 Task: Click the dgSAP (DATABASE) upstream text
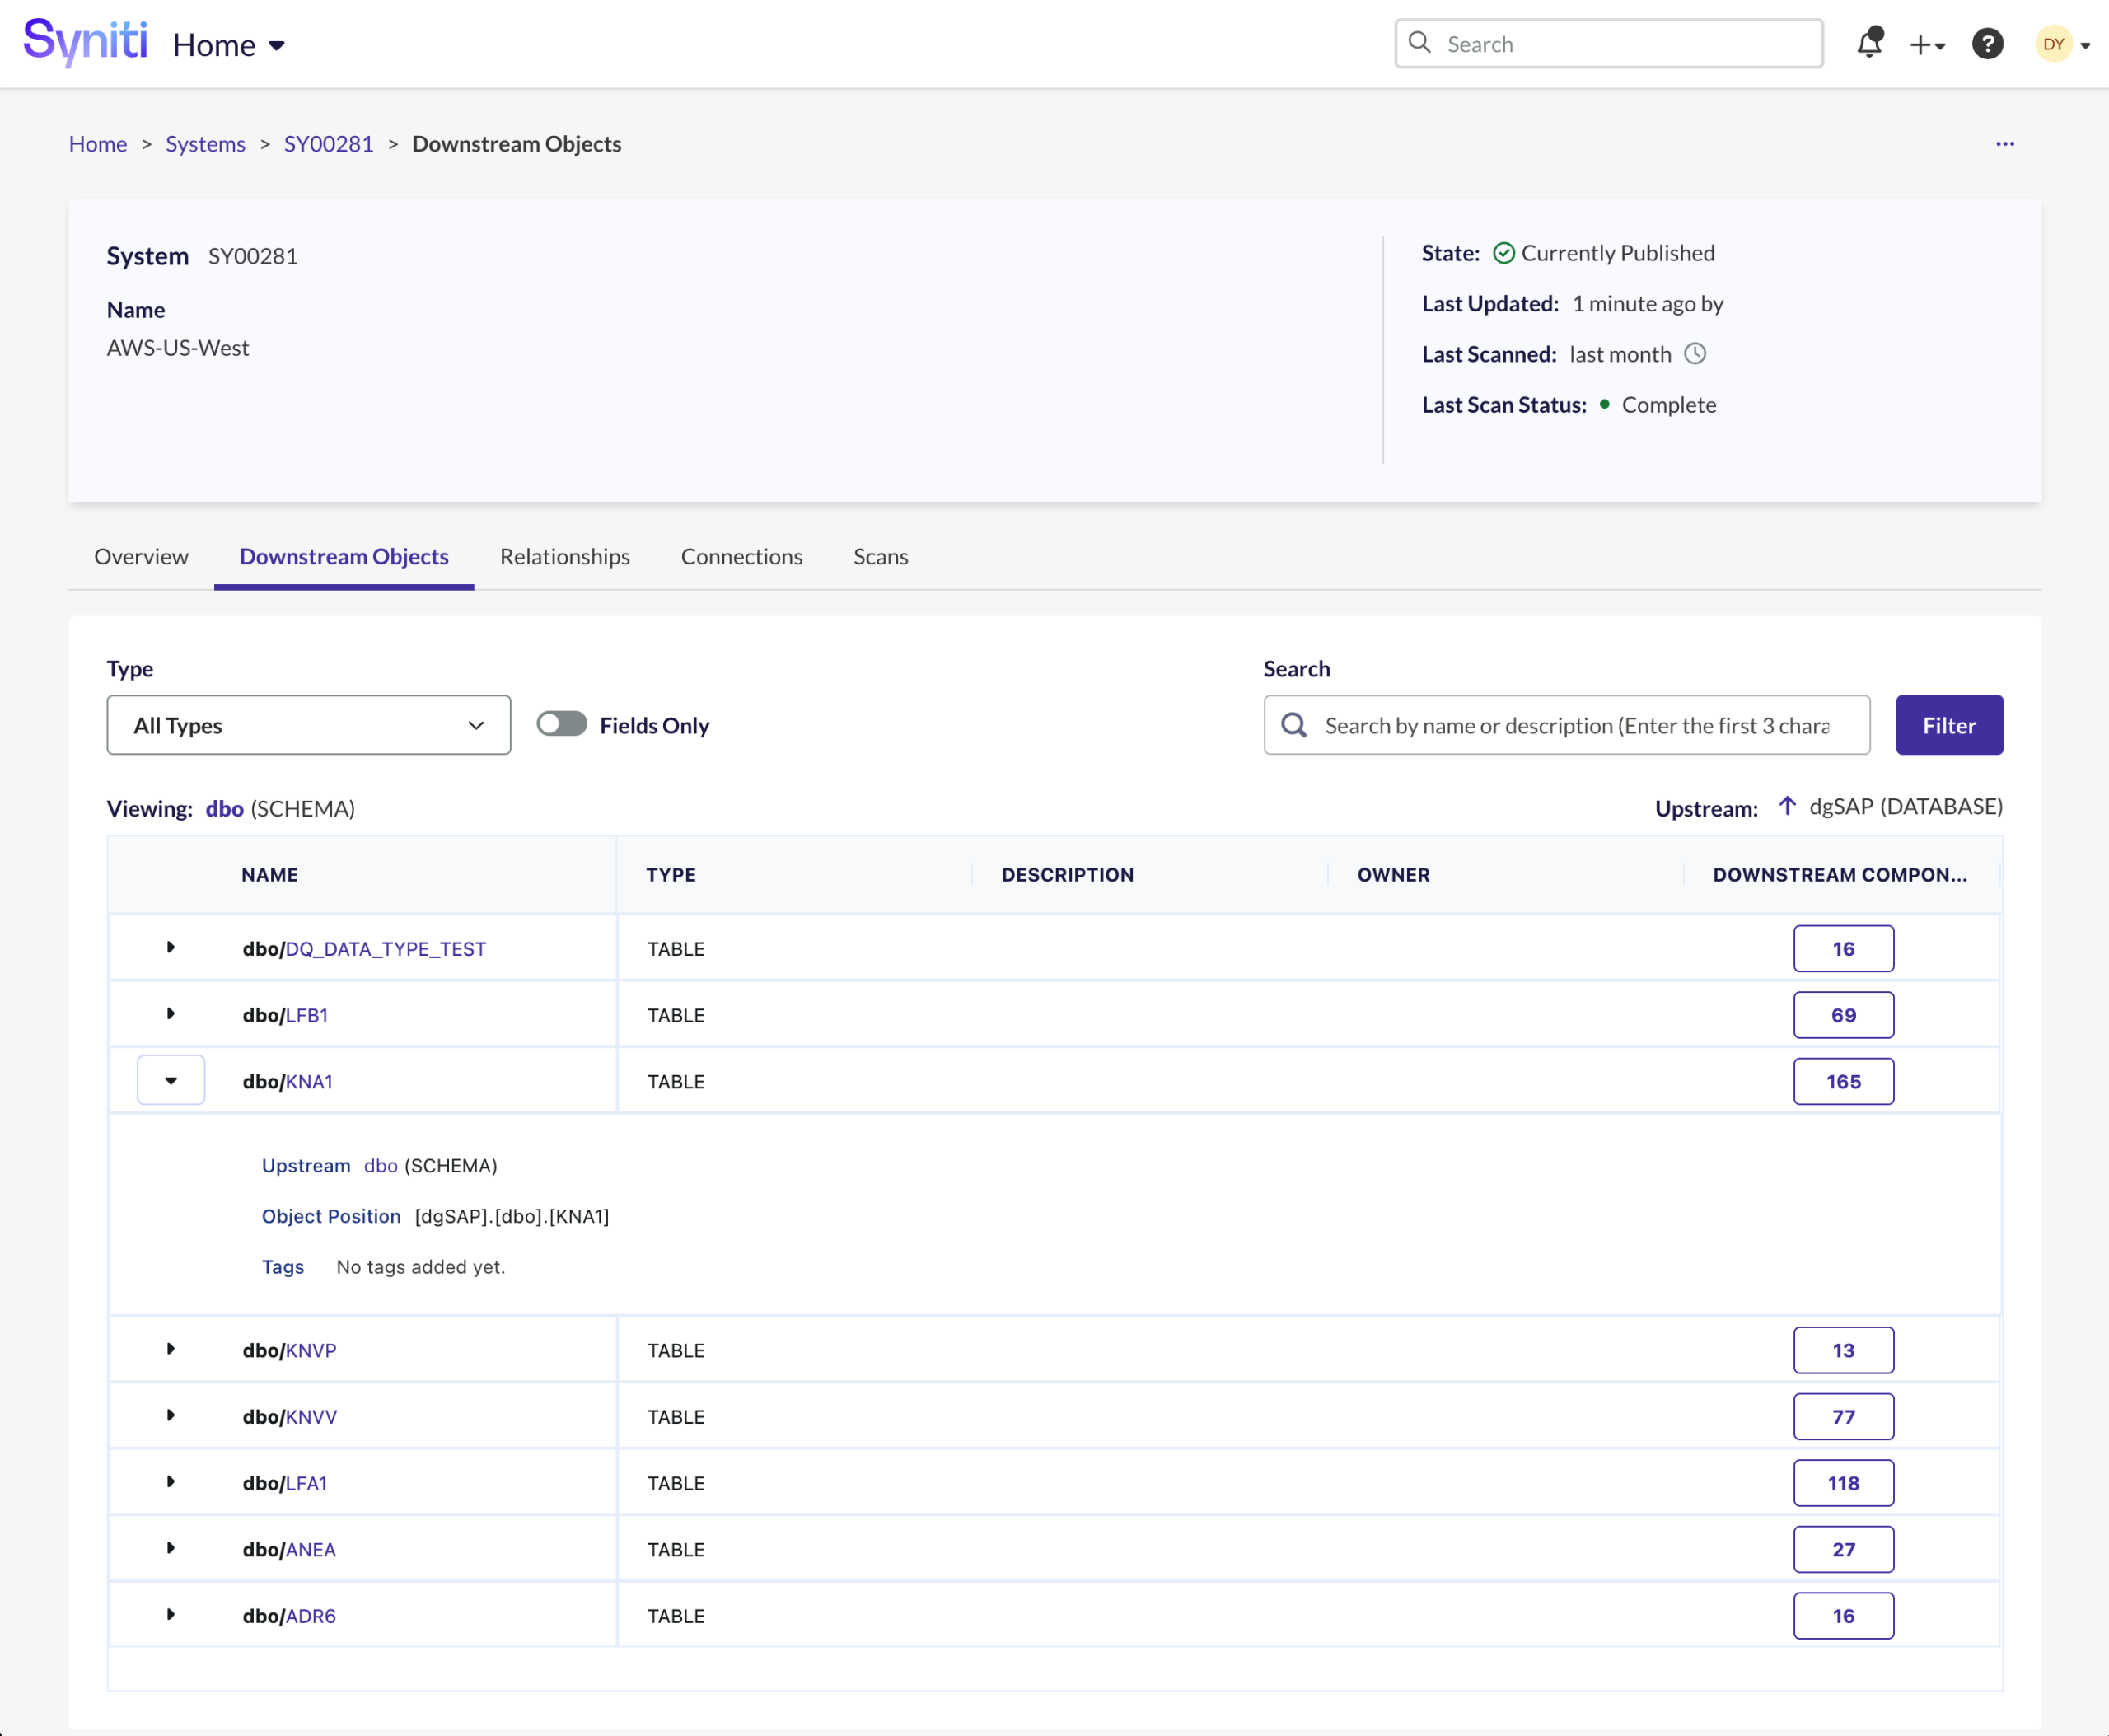(x=1905, y=806)
